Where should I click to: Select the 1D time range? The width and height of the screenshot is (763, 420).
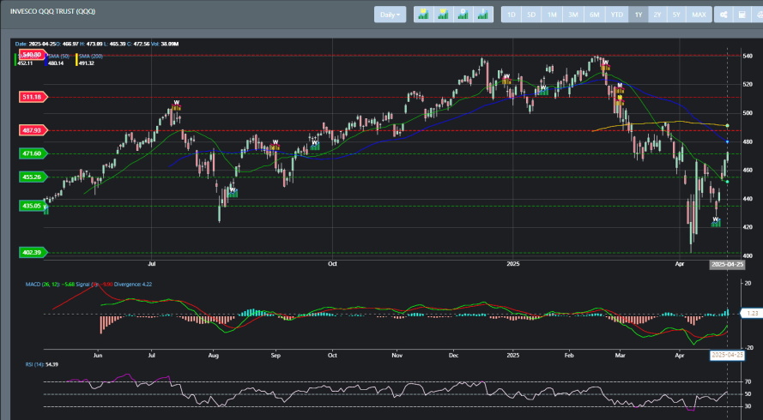512,15
